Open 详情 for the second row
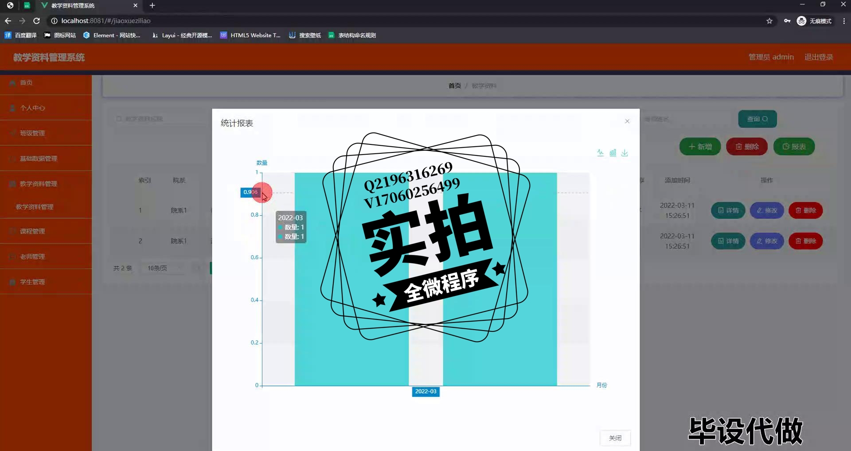The height and width of the screenshot is (451, 851). coord(728,241)
